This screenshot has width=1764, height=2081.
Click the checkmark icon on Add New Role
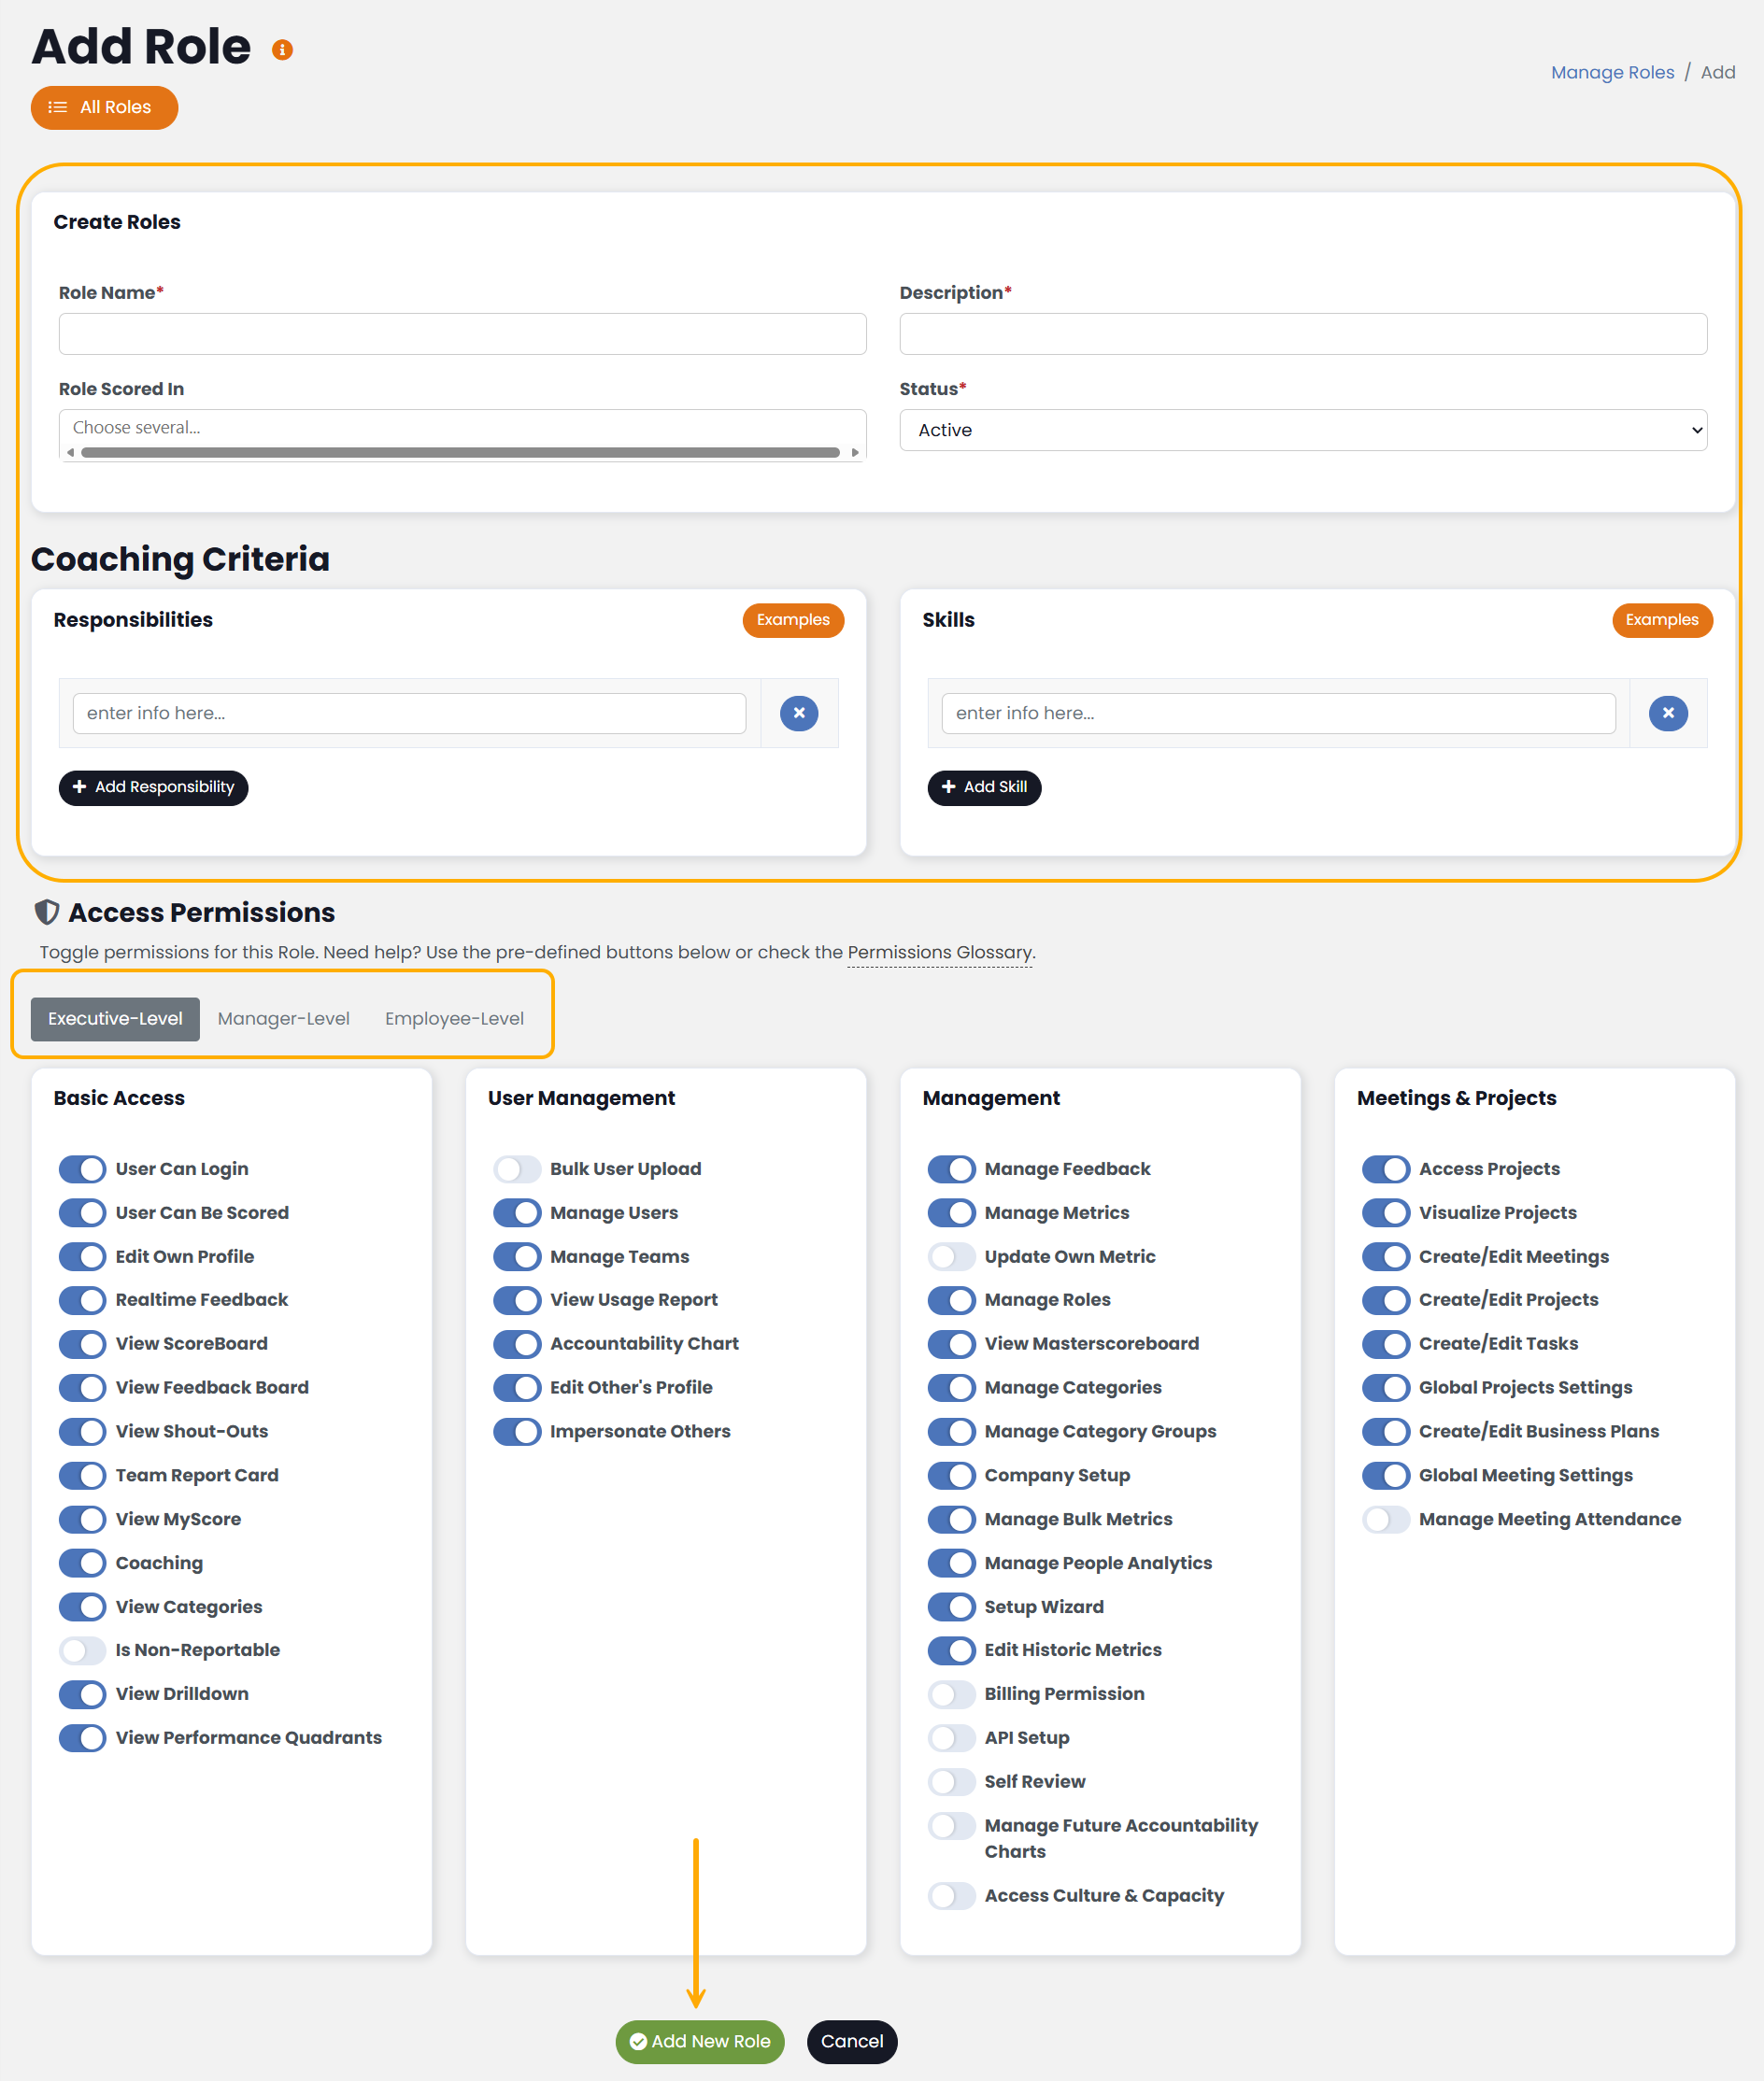(x=638, y=2041)
